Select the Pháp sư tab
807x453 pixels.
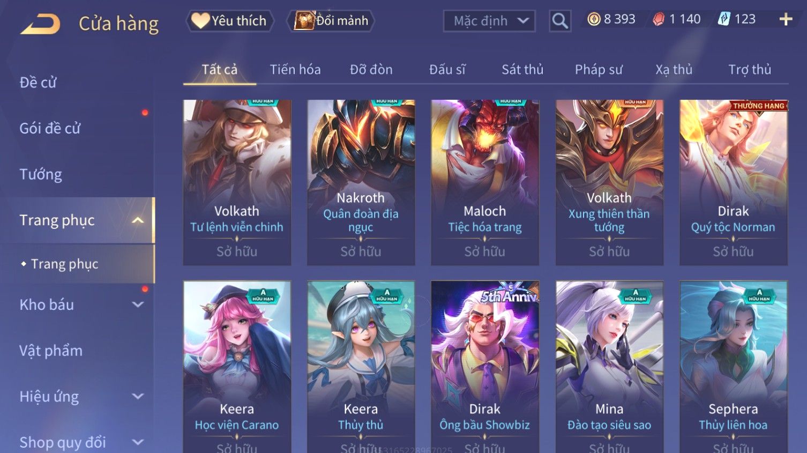599,70
